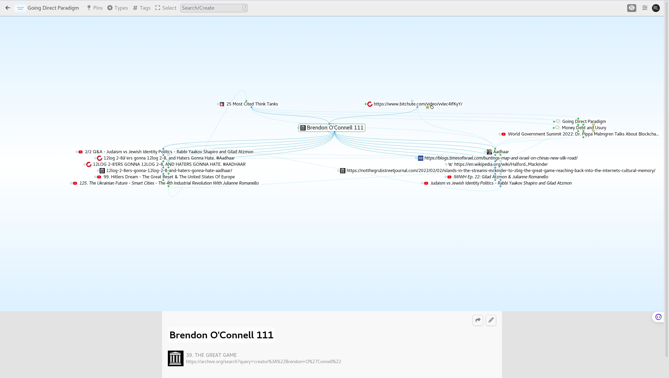Toggle the eye visibility button
This screenshot has height=378, width=669.
pos(632,8)
